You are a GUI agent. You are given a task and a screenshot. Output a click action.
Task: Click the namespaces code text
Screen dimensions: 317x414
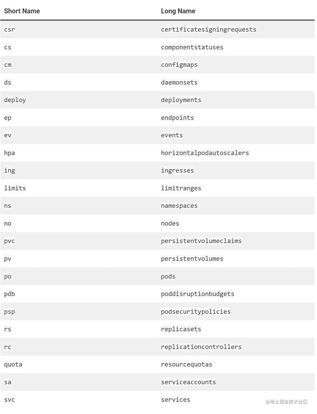[179, 206]
